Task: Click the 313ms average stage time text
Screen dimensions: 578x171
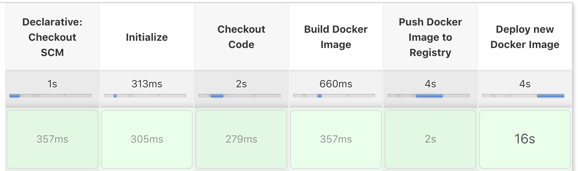Action: coord(147,84)
